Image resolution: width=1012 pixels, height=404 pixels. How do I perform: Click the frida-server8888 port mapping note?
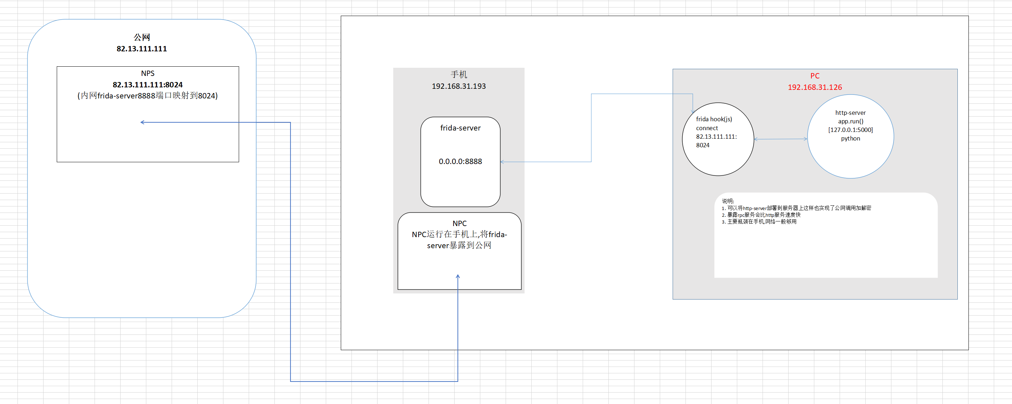point(148,96)
